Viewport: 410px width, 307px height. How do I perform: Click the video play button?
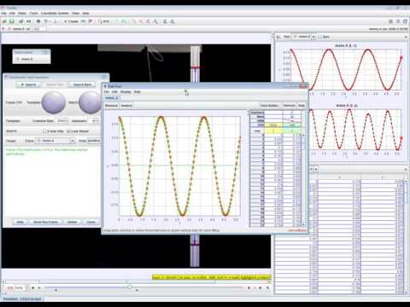pyautogui.click(x=32, y=288)
